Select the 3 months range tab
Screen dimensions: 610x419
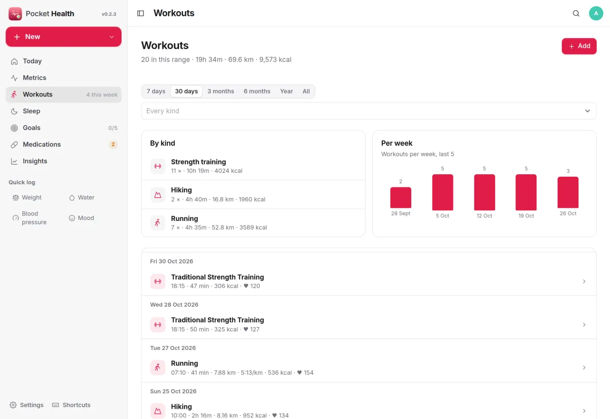[x=221, y=91]
